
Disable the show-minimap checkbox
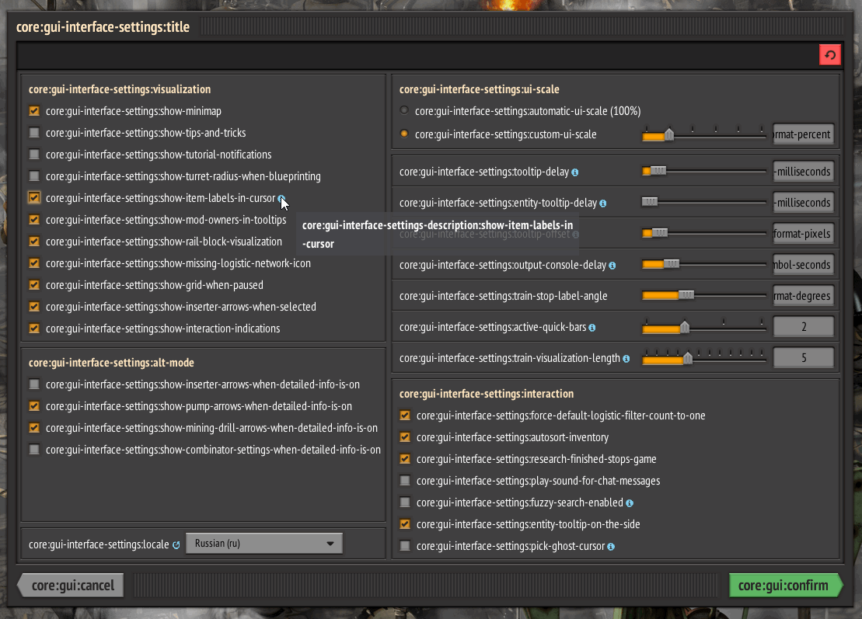[x=34, y=111]
